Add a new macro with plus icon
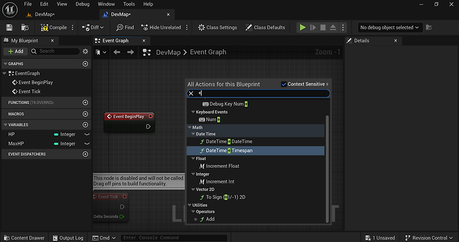The image size is (459, 242). 85,114
